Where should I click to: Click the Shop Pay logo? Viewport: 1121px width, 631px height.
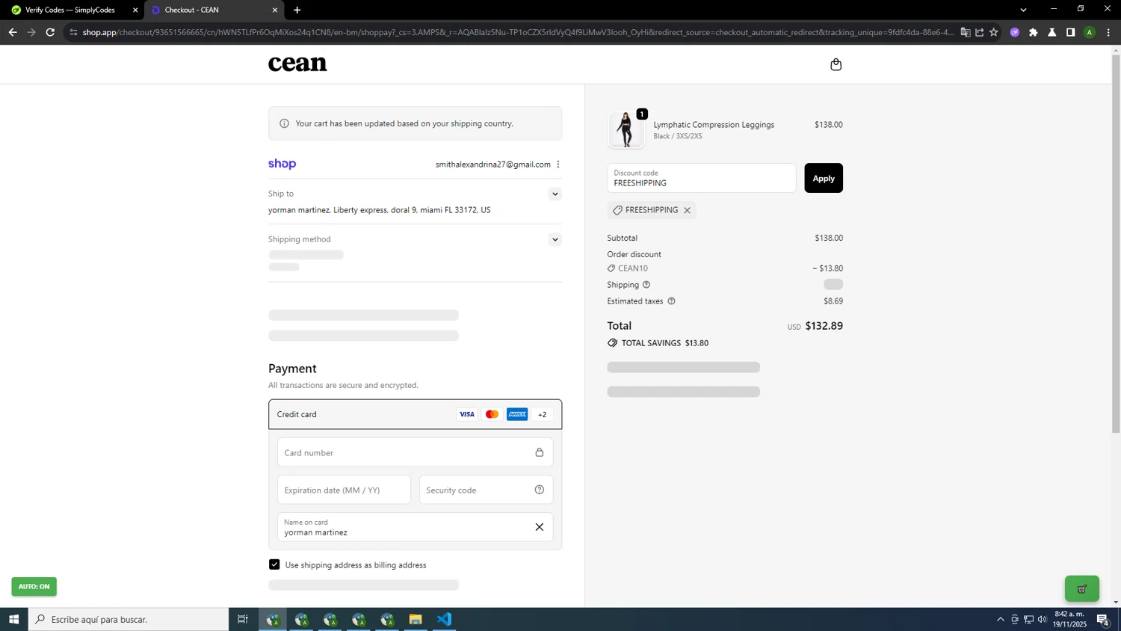282,164
